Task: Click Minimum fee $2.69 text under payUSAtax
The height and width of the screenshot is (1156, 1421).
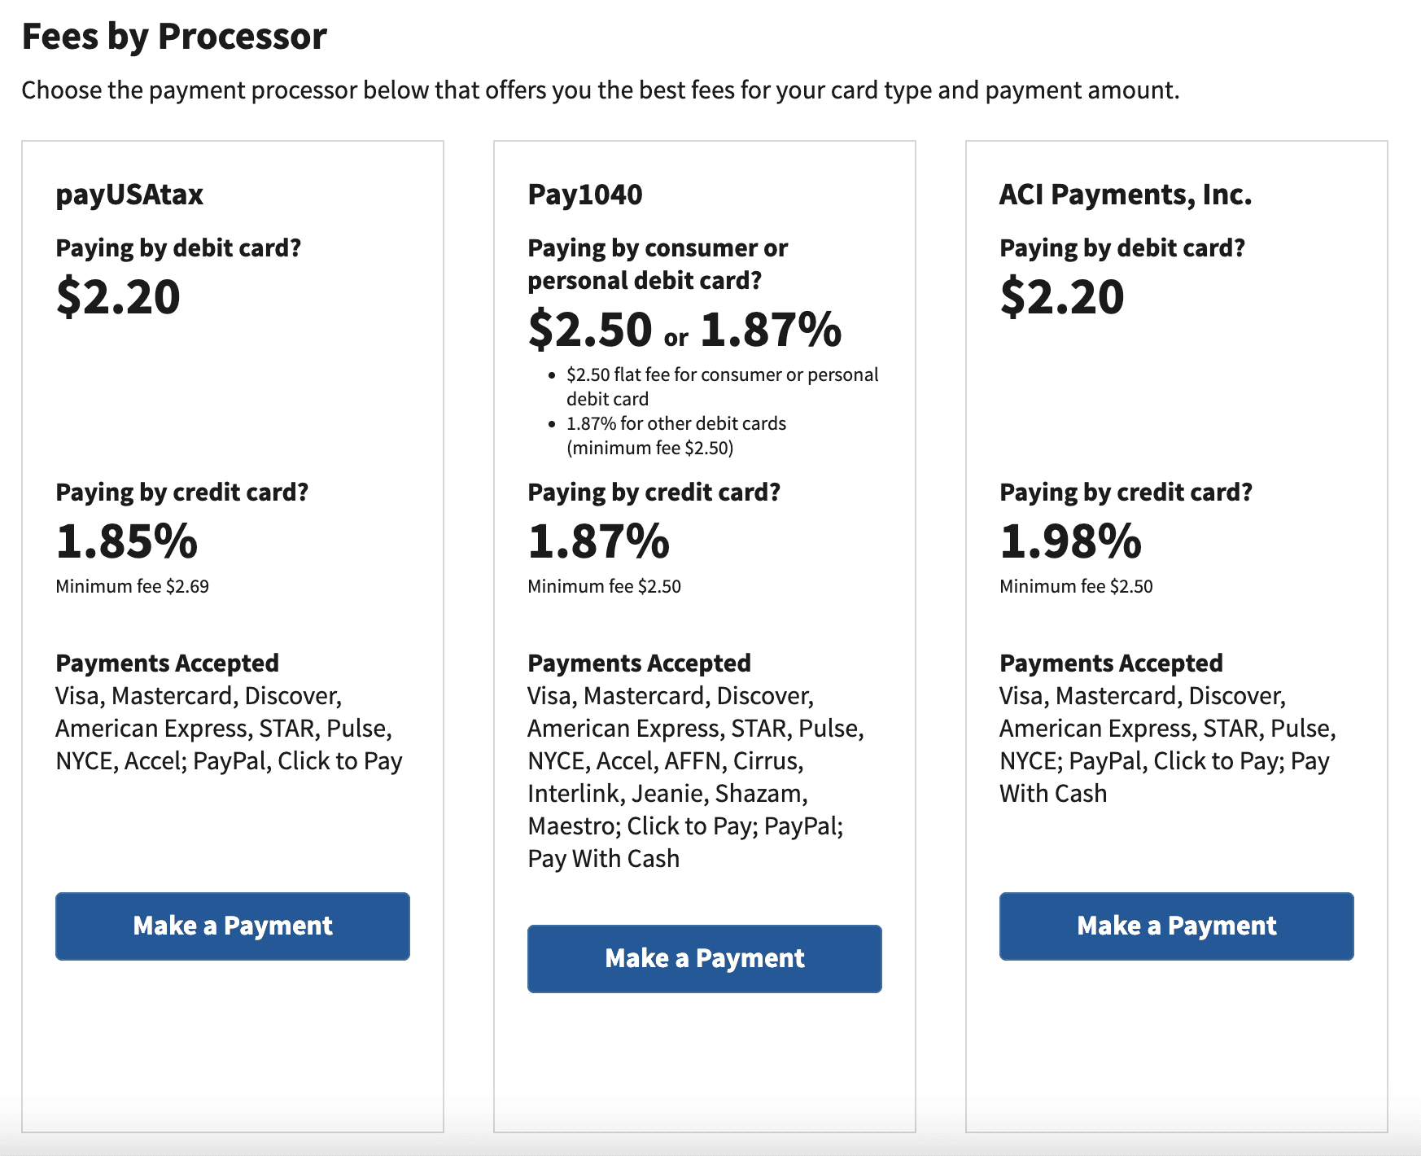Action: coord(132,585)
